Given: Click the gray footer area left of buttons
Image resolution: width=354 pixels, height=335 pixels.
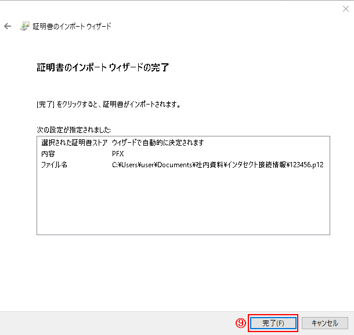Looking at the screenshot, I should tap(116, 323).
